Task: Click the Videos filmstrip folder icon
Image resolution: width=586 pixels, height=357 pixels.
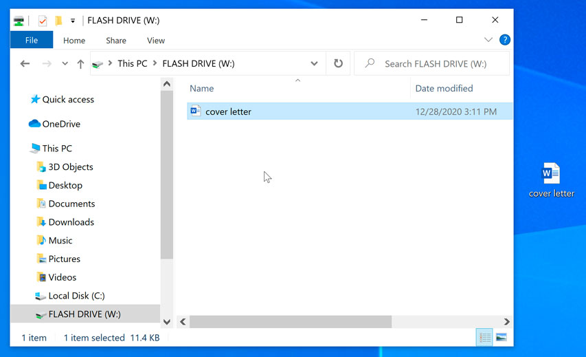Action: 41,277
